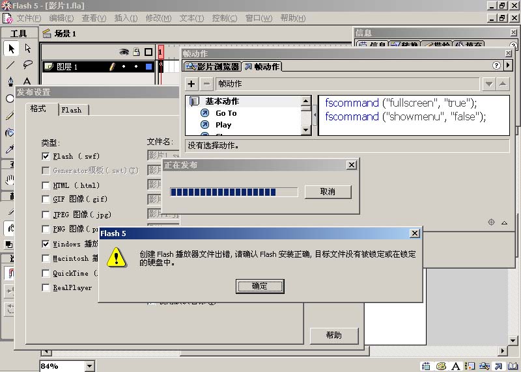Collapse the 基本动作 category
521x372 pixels.
[194, 101]
